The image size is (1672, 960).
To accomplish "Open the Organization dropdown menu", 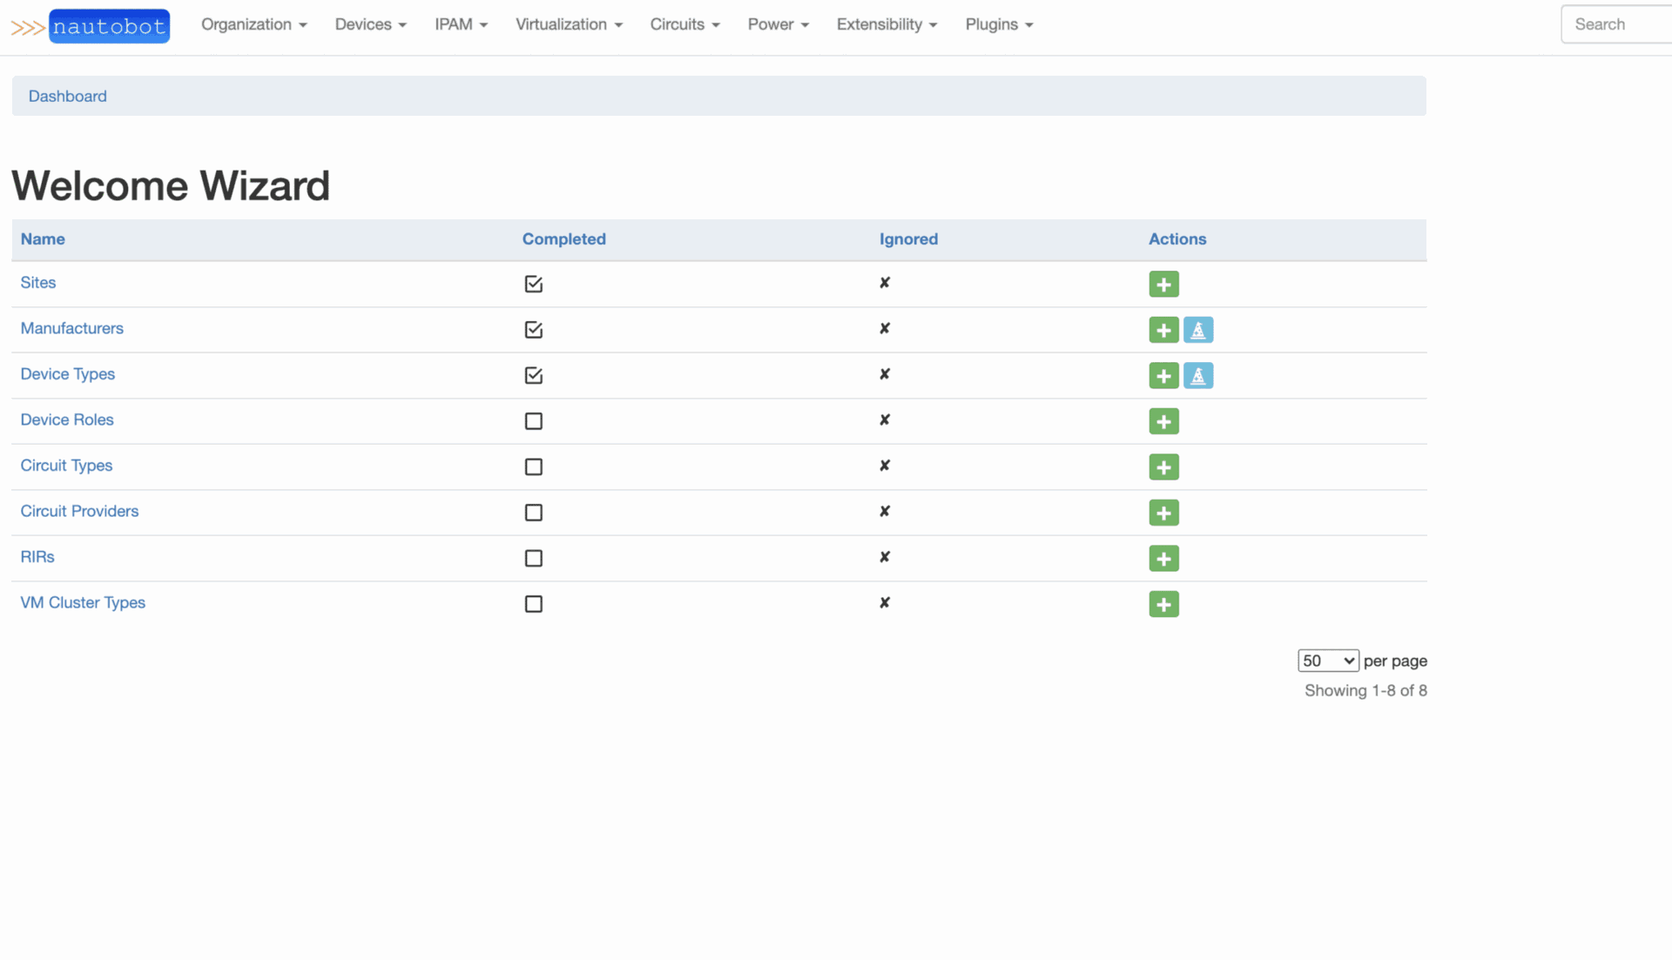I will click(x=254, y=24).
